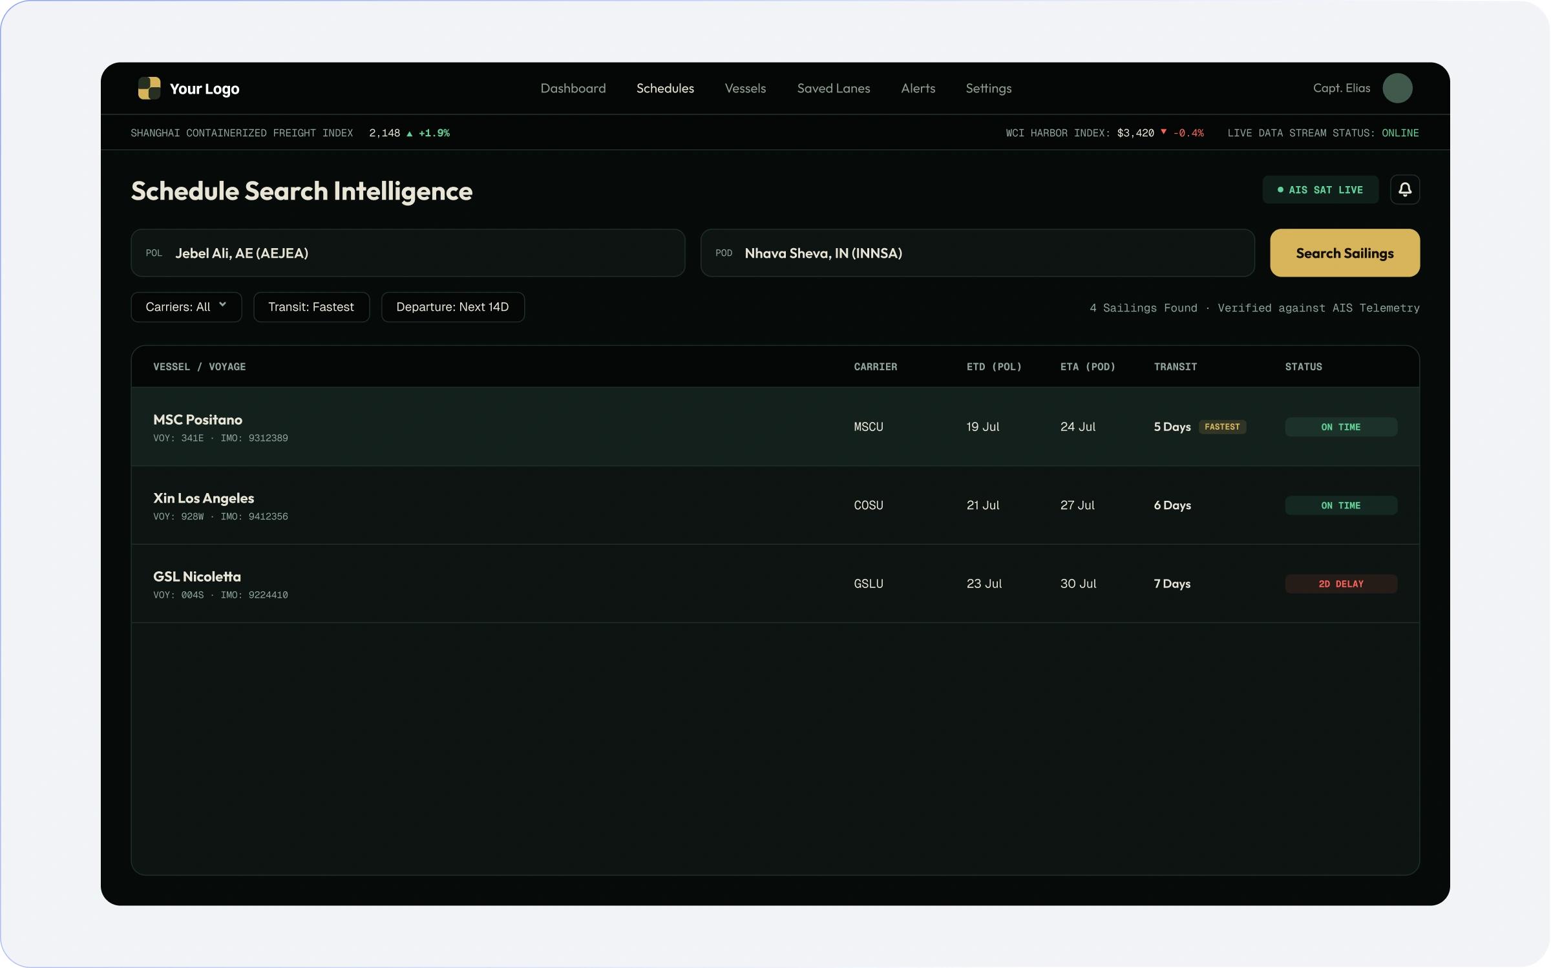Click the AIS SAT LIVE badge
This screenshot has width=1551, height=968.
coord(1320,189)
